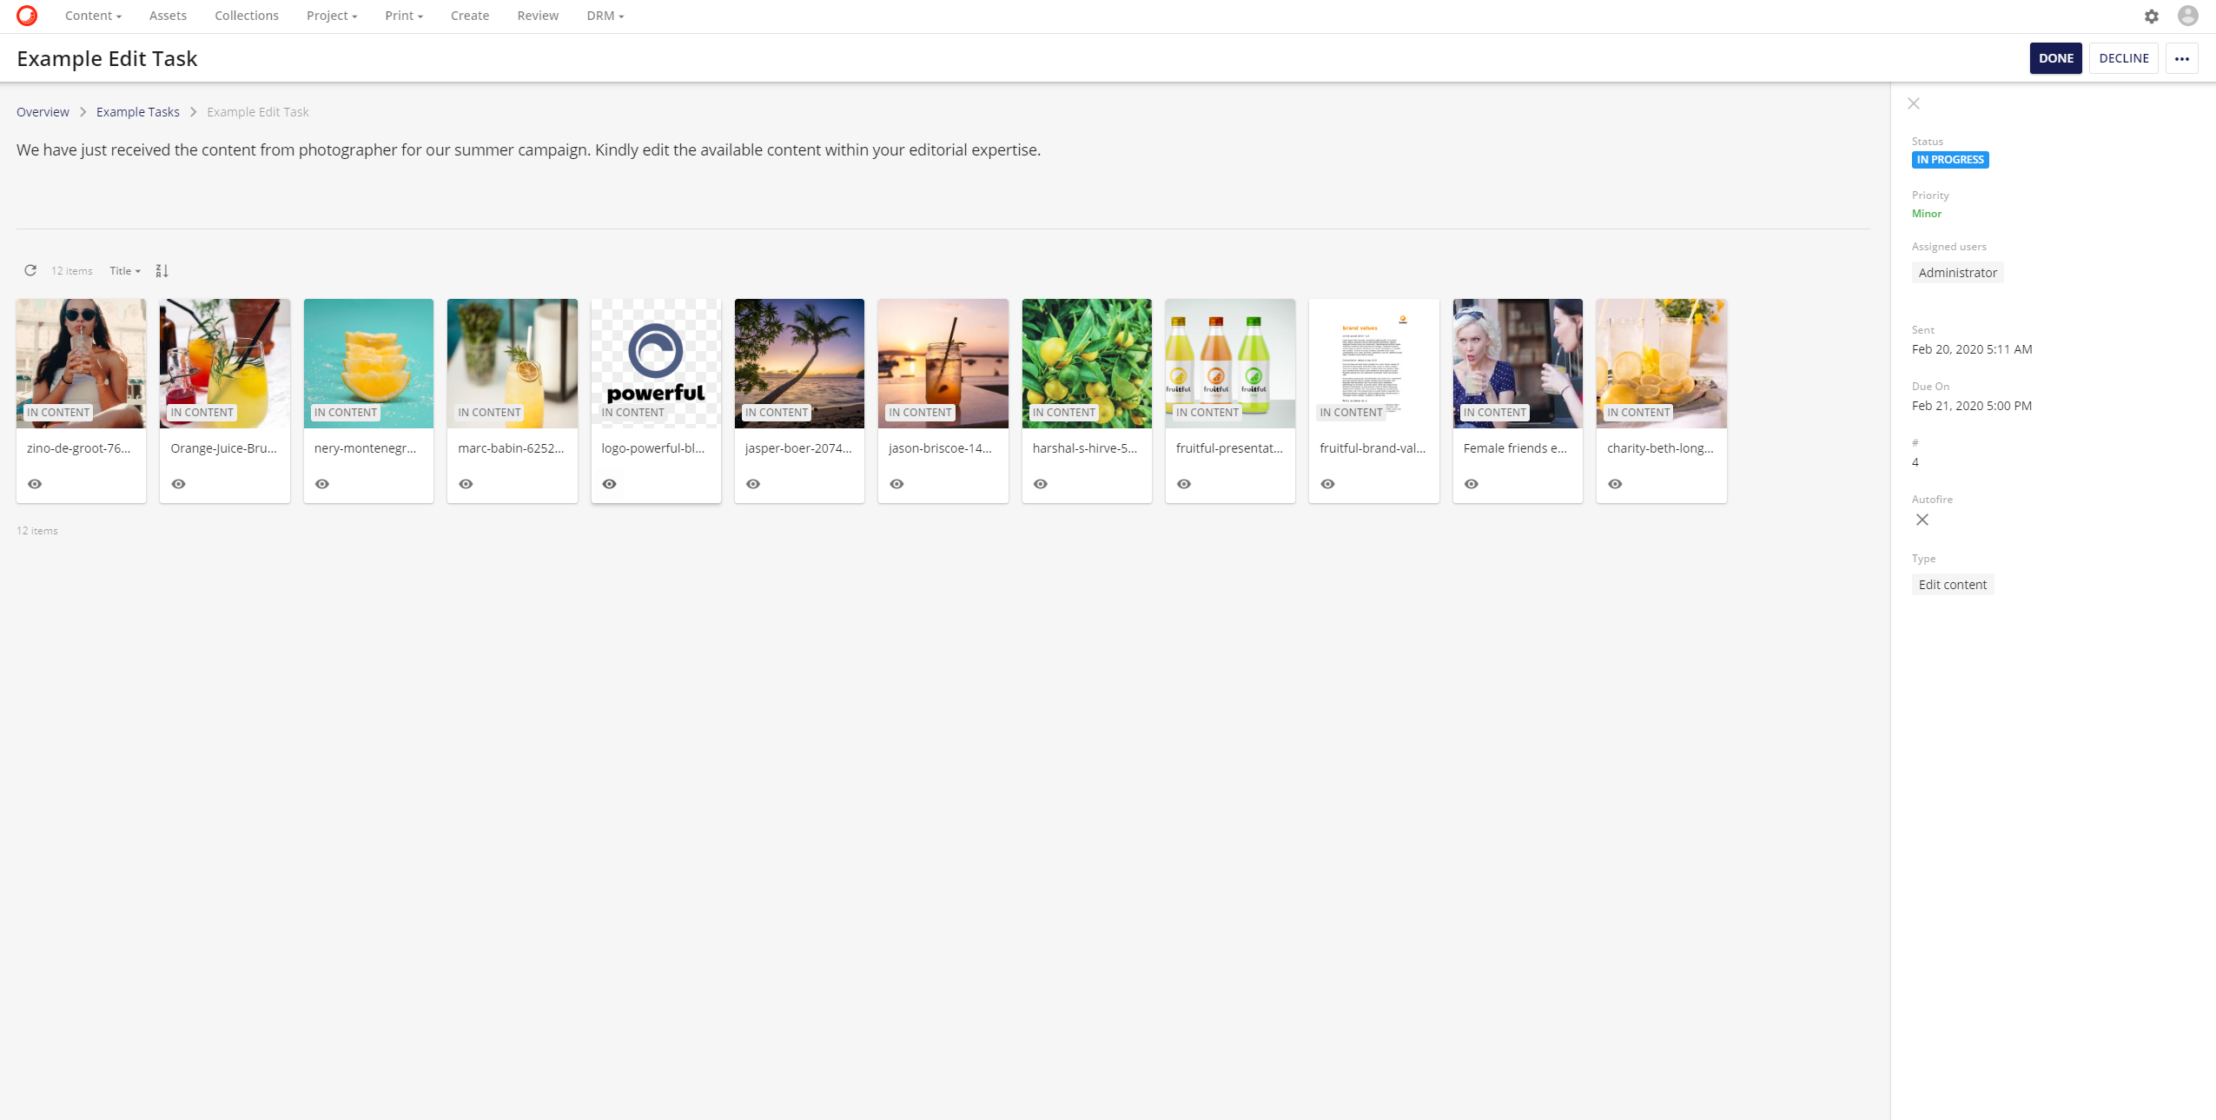Remove the Autofire setting with its X icon
Viewport: 2216px width, 1120px height.
(1922, 520)
